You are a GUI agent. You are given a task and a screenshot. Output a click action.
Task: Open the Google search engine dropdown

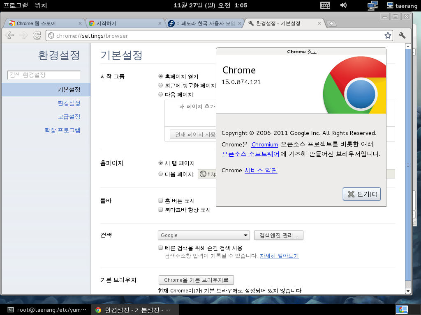pos(204,235)
